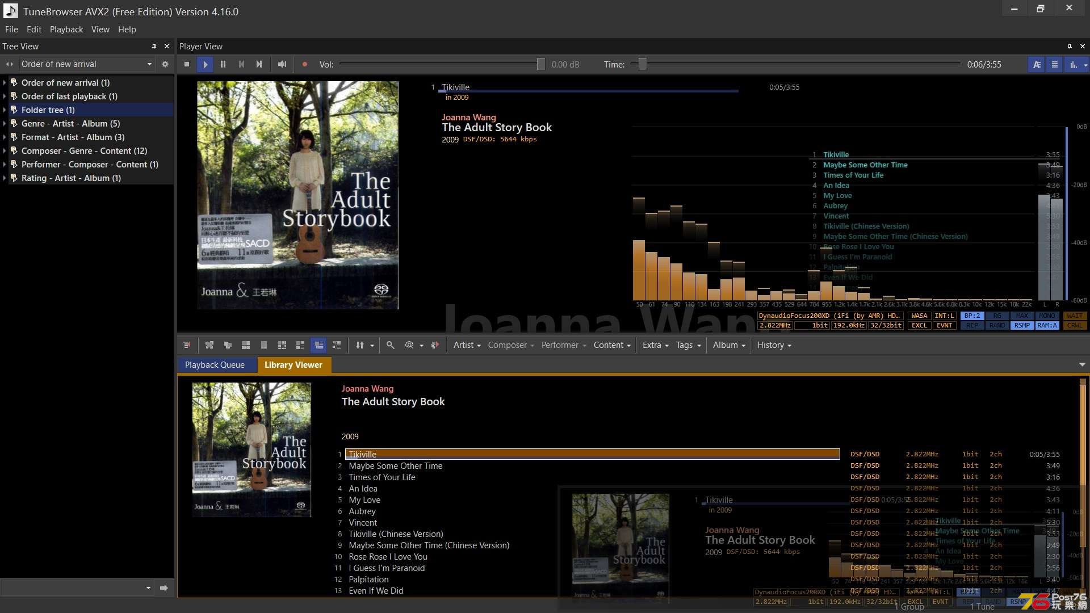This screenshot has height=613, width=1090.
Task: Toggle the MONO indicator
Action: pos(1047,316)
